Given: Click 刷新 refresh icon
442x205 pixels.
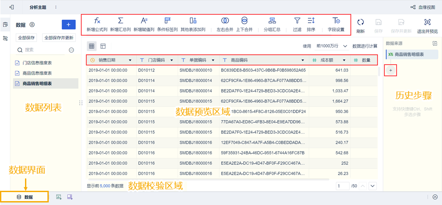Looking at the screenshot, I should (360, 22).
